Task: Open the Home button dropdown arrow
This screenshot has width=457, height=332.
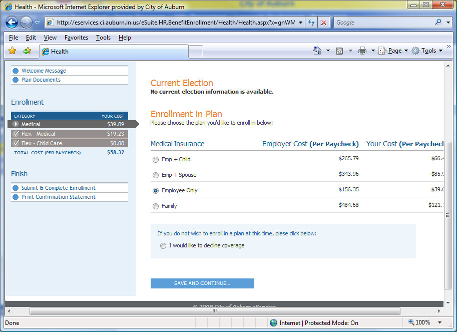Action: coord(328,51)
